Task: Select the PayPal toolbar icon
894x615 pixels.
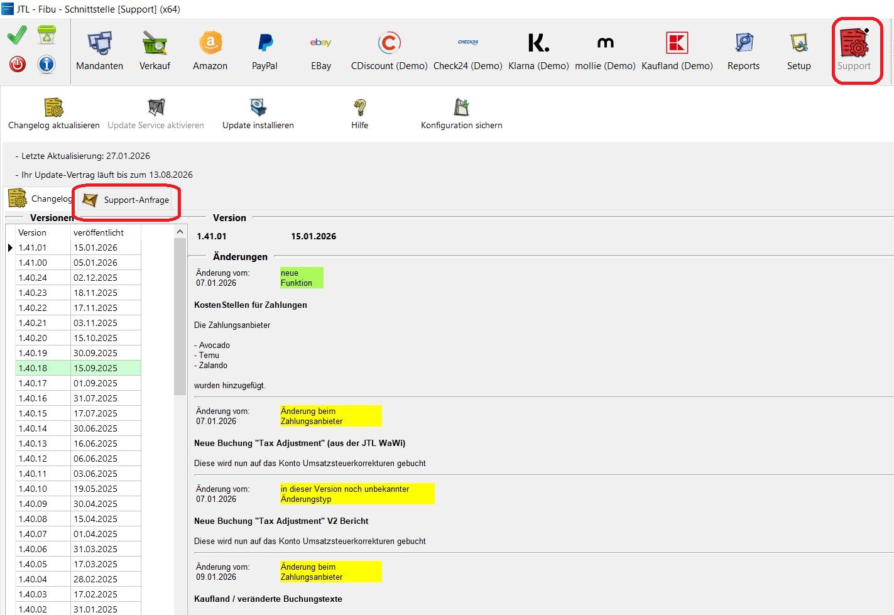Action: [264, 44]
